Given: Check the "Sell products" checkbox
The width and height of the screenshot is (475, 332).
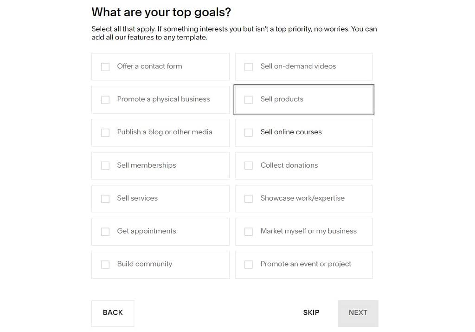Looking at the screenshot, I should (249, 100).
